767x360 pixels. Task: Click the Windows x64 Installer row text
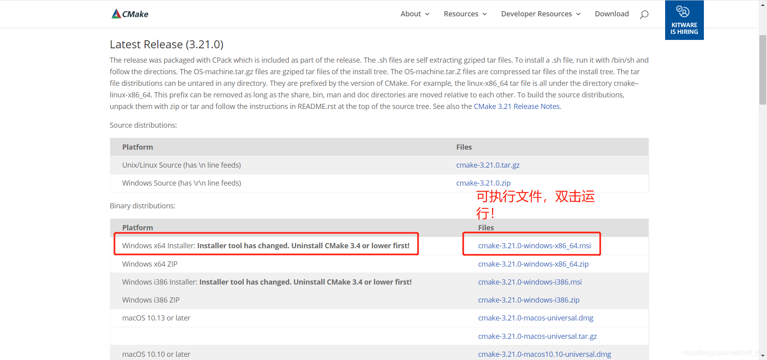(x=266, y=246)
